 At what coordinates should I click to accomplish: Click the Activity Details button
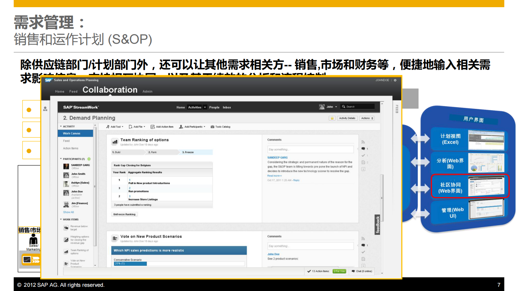pyautogui.click(x=347, y=118)
